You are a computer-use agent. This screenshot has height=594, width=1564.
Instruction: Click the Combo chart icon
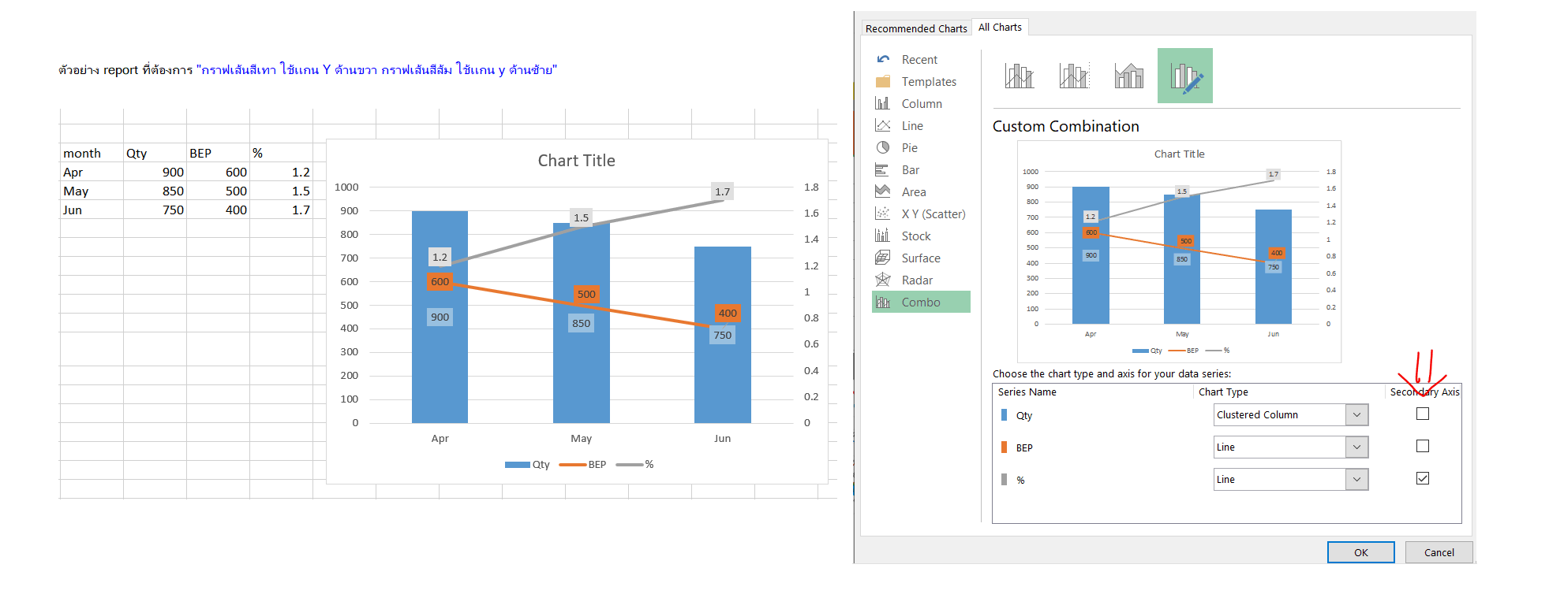point(883,302)
